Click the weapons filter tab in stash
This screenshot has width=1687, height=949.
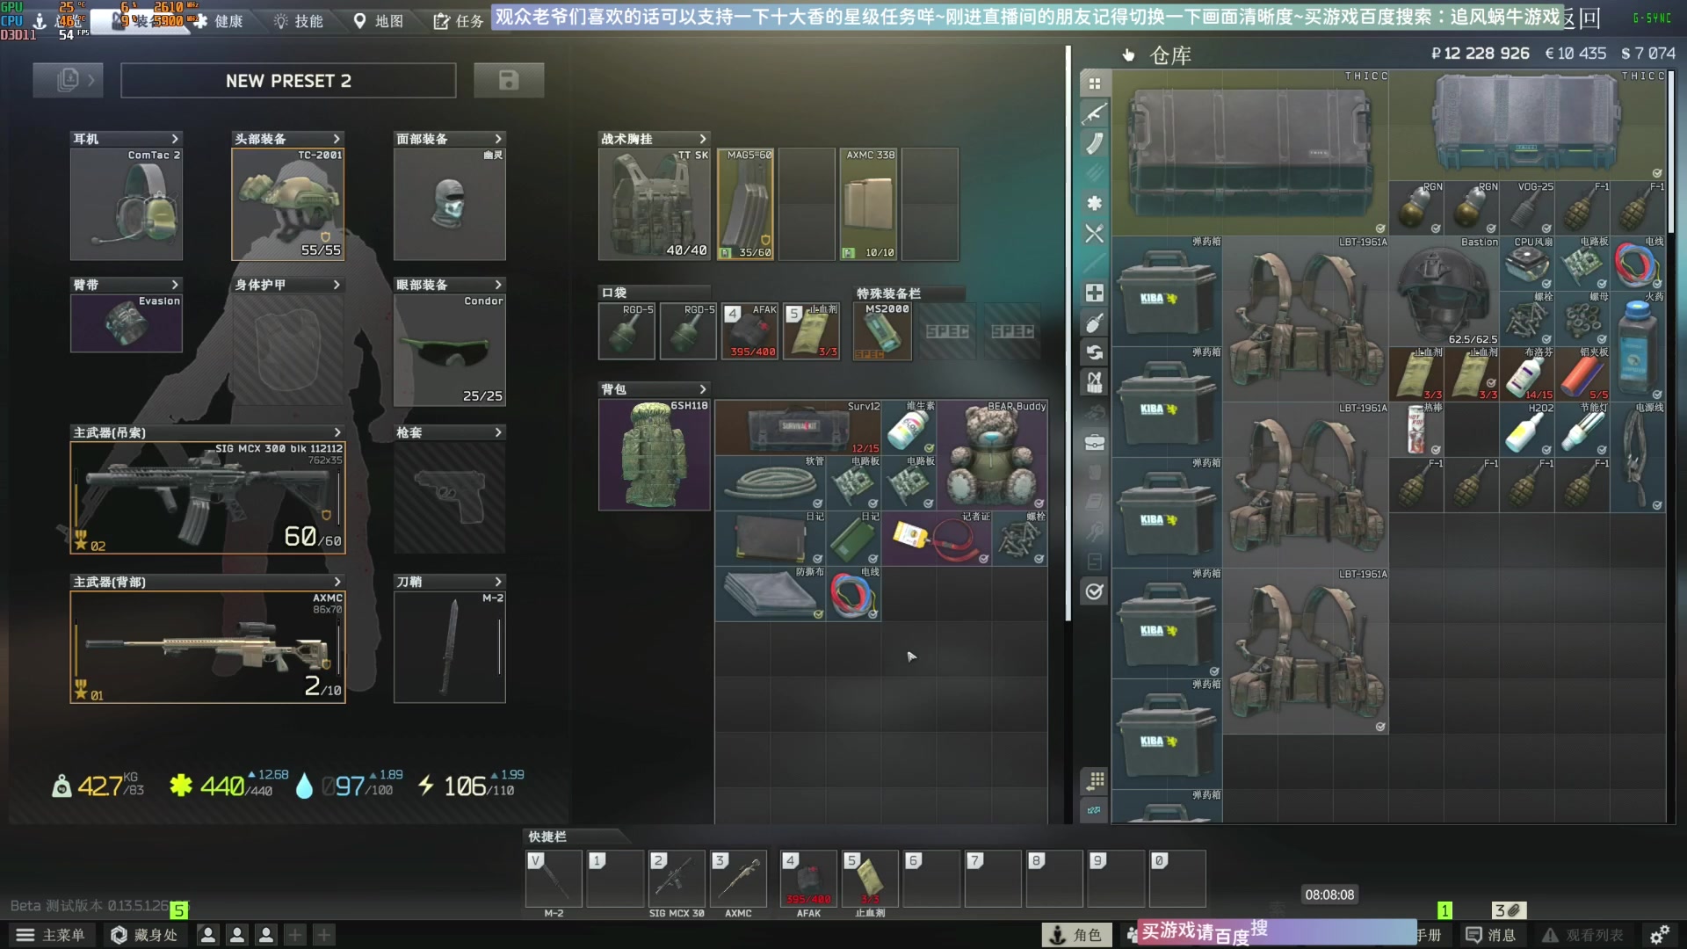tap(1094, 114)
